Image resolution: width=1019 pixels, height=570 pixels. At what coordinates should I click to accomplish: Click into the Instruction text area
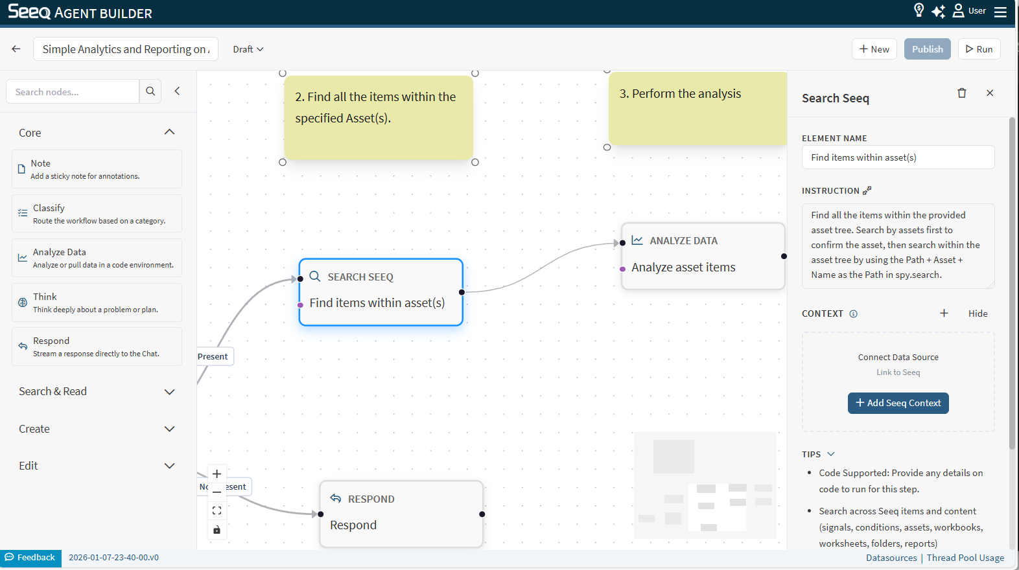pyautogui.click(x=898, y=245)
